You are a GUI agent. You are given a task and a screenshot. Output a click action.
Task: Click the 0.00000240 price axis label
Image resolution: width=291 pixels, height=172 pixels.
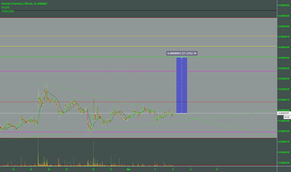[284, 68]
